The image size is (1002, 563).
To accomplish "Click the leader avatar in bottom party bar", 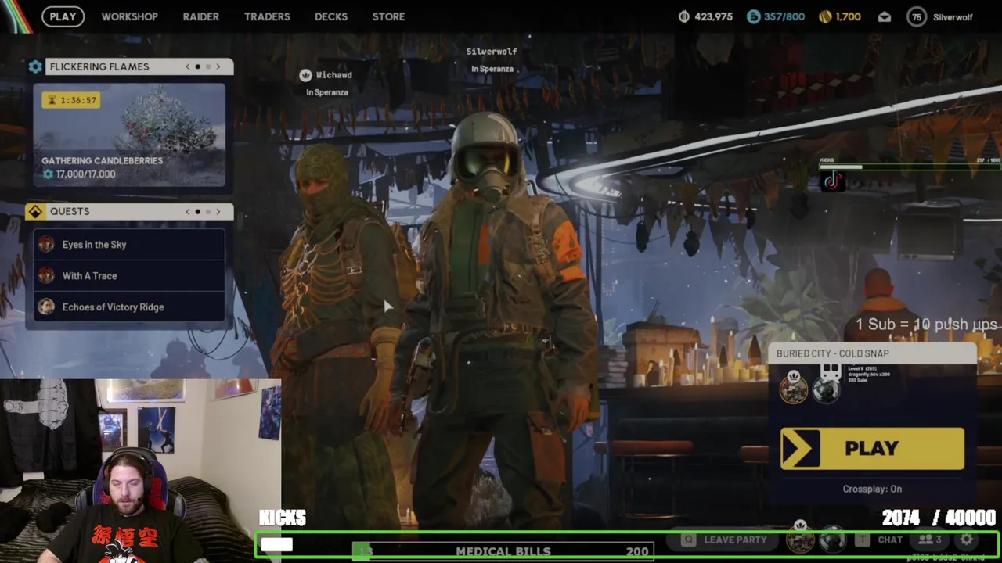I will click(x=800, y=539).
